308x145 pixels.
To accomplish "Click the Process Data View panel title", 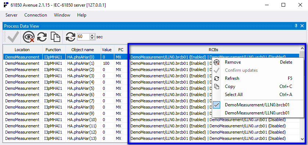I will tap(22, 26).
